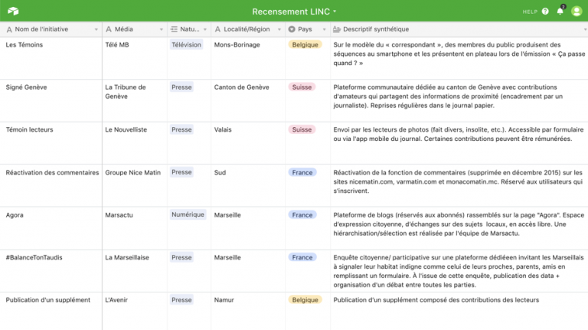The width and height of the screenshot is (588, 330).
Task: Open Natu... column dropdown arrow
Action: pos(204,30)
